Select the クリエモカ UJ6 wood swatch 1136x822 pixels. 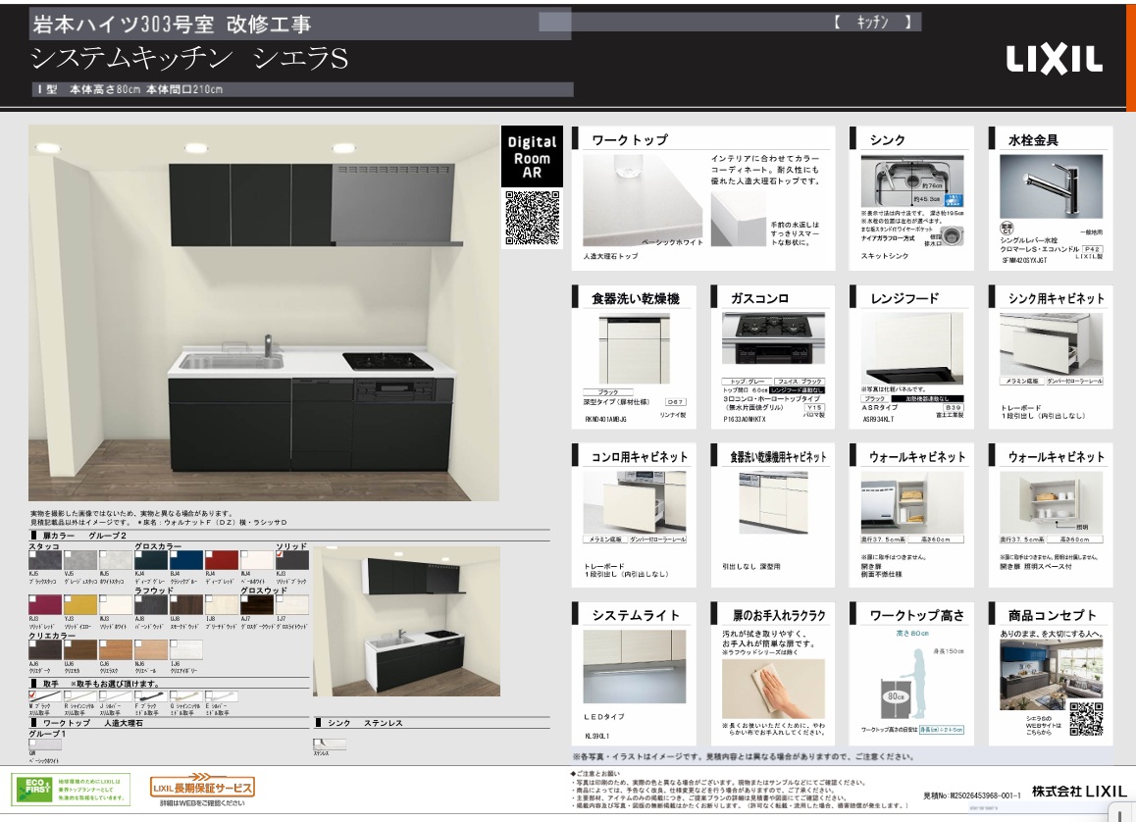(79, 649)
